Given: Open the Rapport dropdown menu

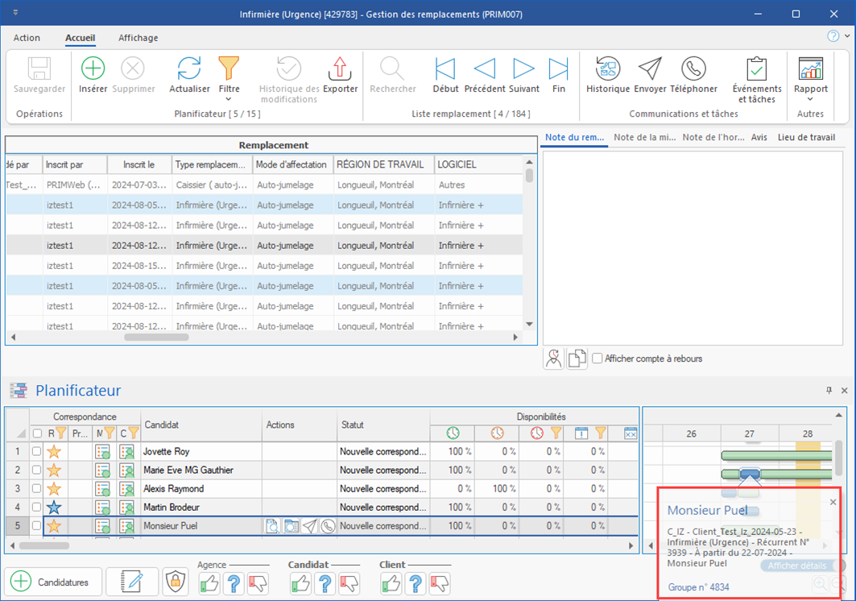Looking at the screenshot, I should click(810, 100).
